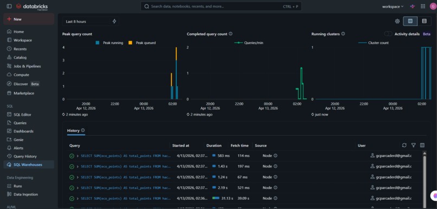Select the History tab
437x209 pixels.
pos(73,130)
